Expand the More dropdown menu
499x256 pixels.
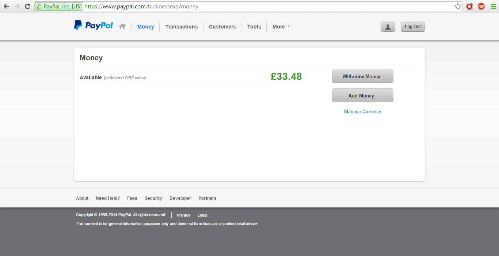281,27
